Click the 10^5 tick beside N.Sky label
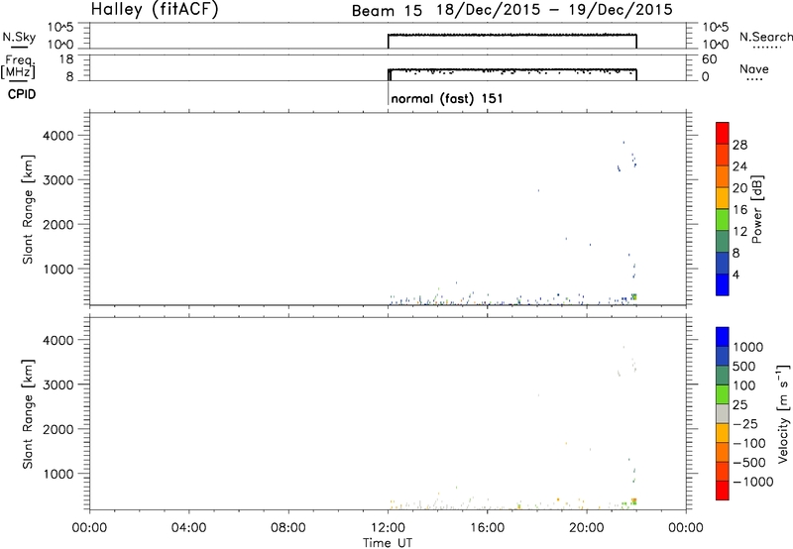The image size is (793, 549). point(60,28)
